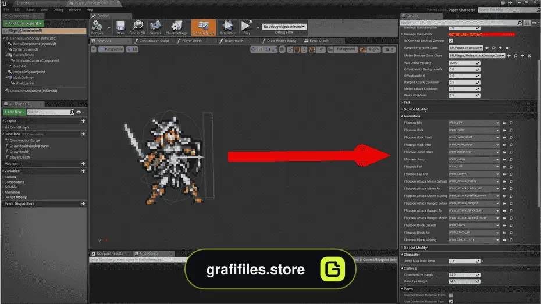Open the Paper Character parent class link
The image size is (541, 304).
pos(462,10)
